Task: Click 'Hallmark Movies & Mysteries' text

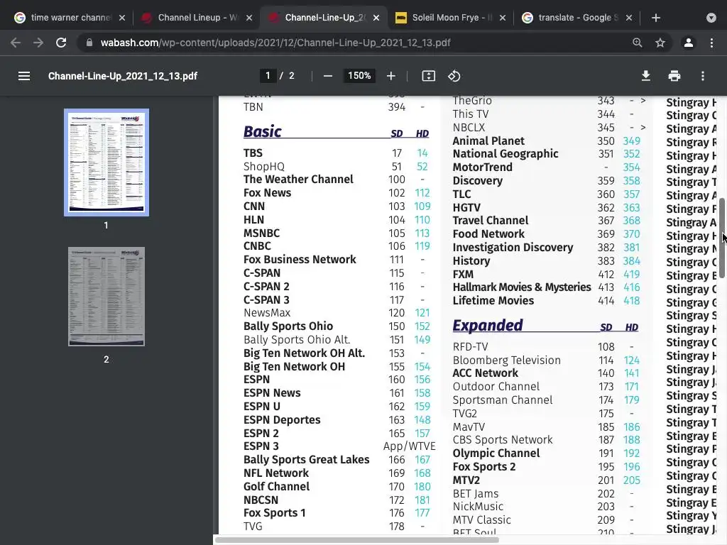Action: 522,287
